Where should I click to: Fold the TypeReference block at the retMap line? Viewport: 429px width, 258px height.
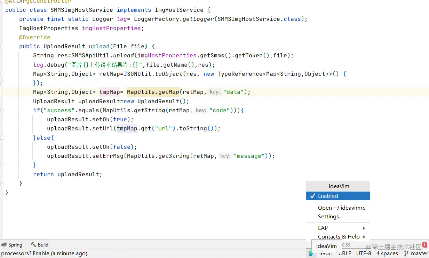2,74
